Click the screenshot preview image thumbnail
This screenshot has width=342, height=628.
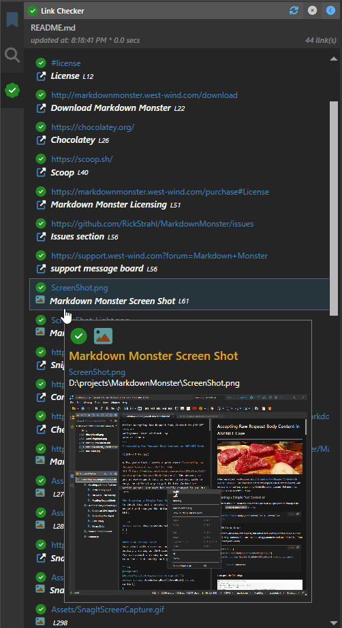[188, 495]
